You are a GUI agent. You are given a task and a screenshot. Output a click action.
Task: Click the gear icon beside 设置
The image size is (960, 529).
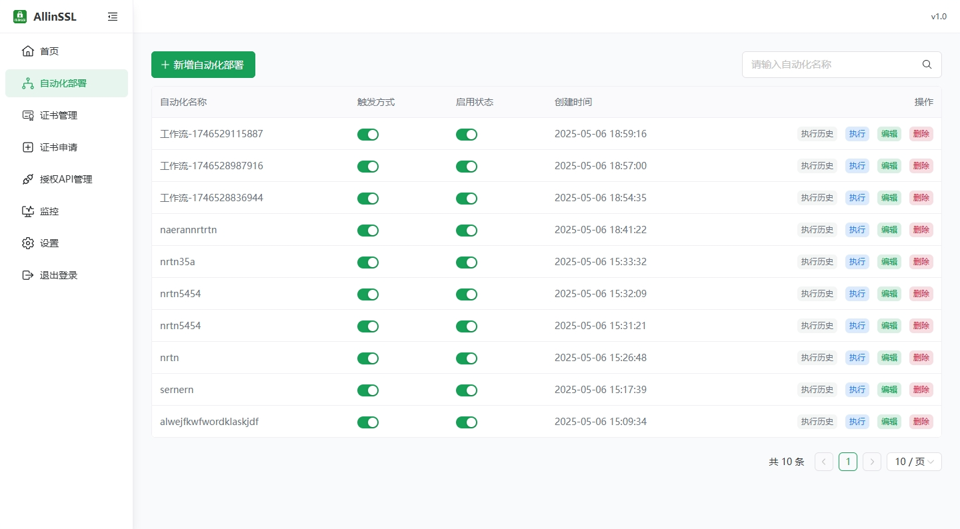pos(27,243)
